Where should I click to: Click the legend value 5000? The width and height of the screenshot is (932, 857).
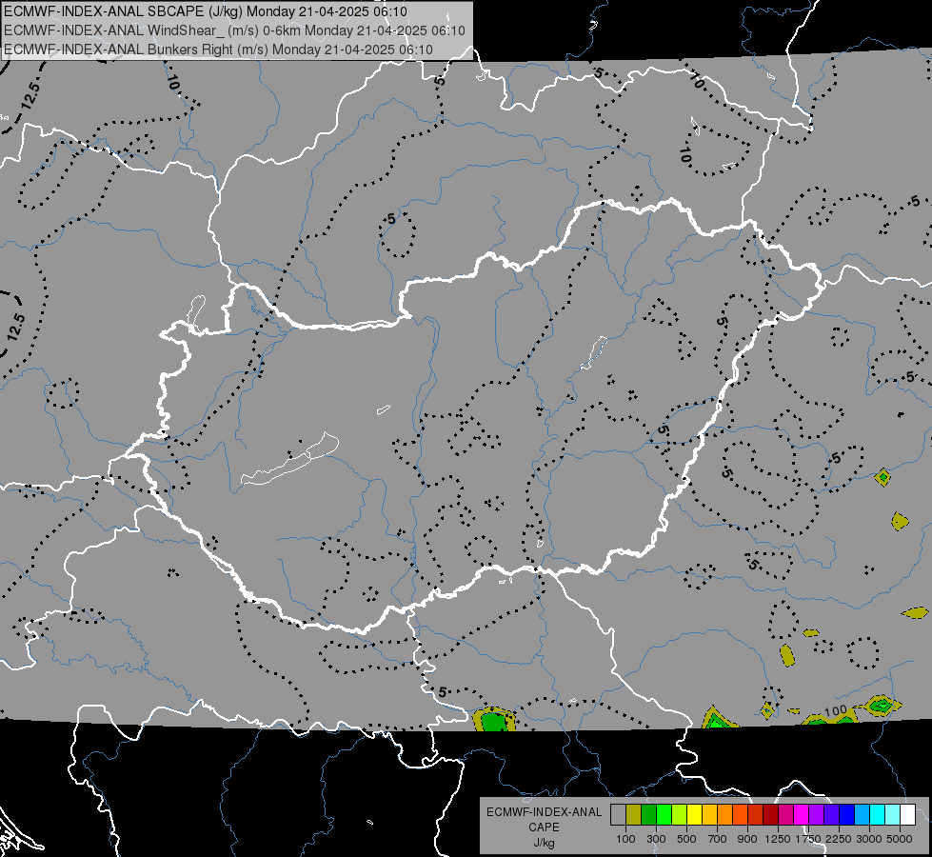coord(900,839)
